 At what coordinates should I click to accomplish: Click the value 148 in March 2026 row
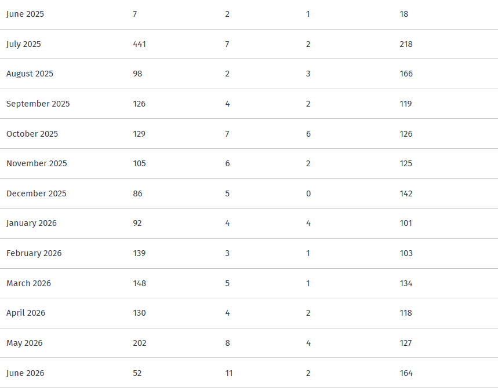pyautogui.click(x=139, y=283)
